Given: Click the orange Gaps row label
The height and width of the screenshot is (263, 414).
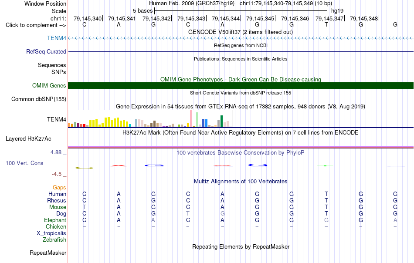Looking at the screenshot, I should (x=59, y=188).
